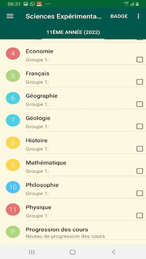Tap the yellow number 8 circle icon
Screen dimensions: 146x259
13,143
